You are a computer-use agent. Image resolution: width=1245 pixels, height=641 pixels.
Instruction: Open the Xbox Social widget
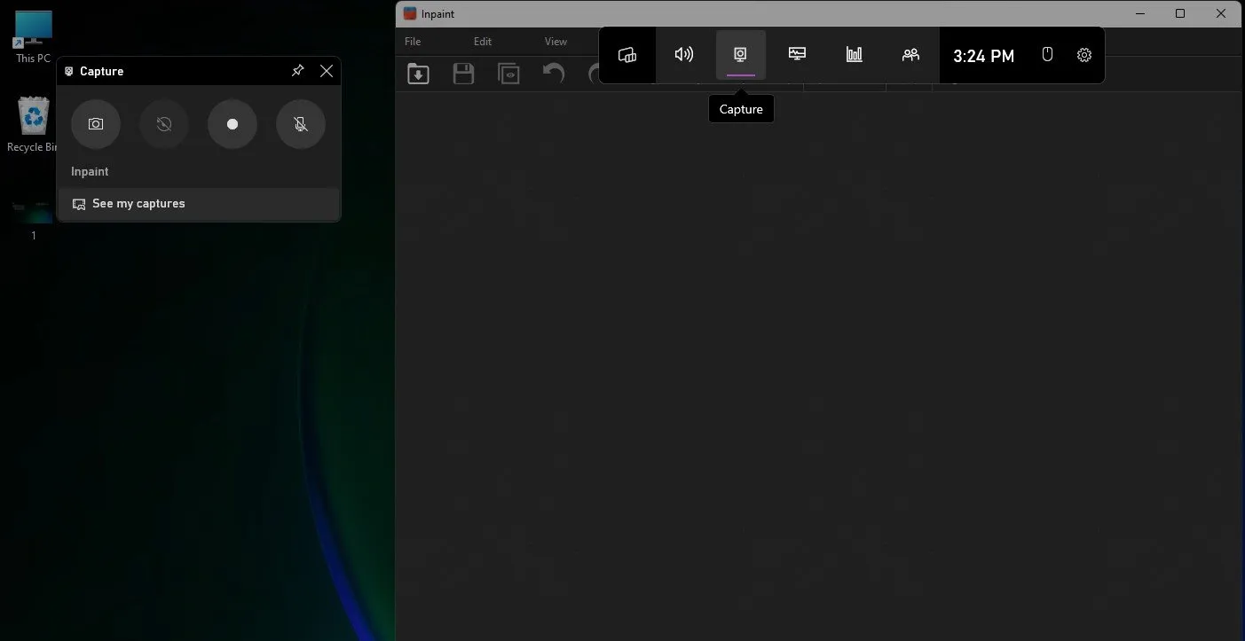coord(910,55)
